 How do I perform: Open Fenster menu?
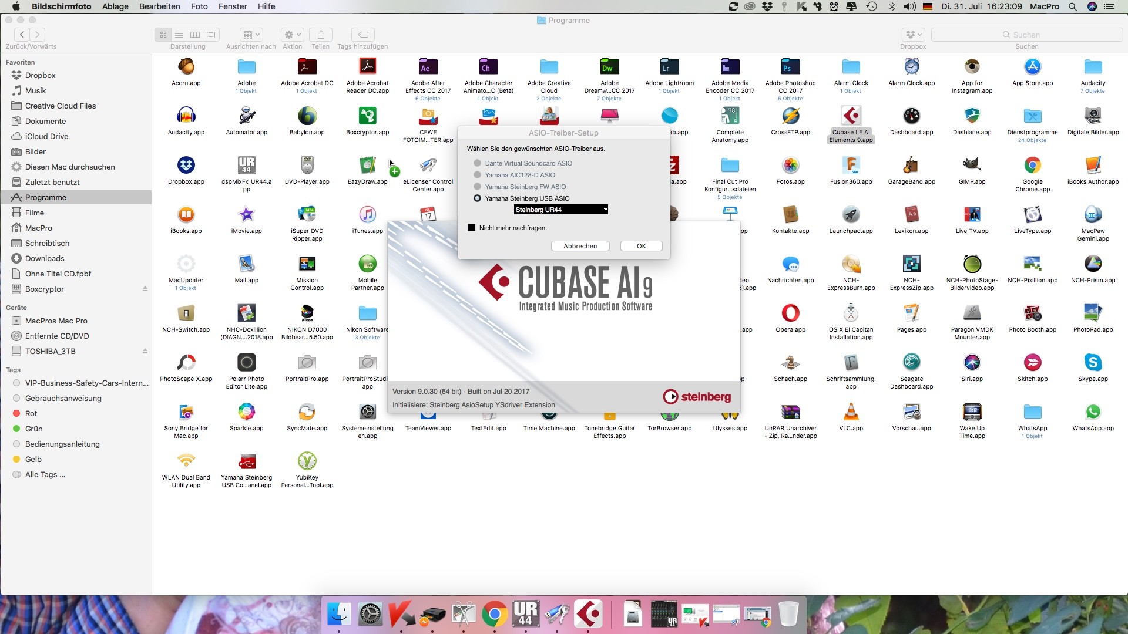point(233,6)
